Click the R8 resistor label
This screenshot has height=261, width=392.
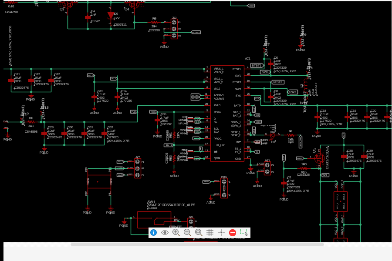point(154,19)
